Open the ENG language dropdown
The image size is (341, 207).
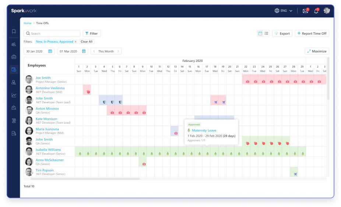284,11
